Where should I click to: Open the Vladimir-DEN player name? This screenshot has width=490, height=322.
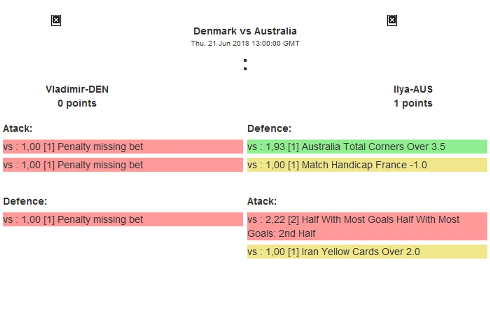77,89
